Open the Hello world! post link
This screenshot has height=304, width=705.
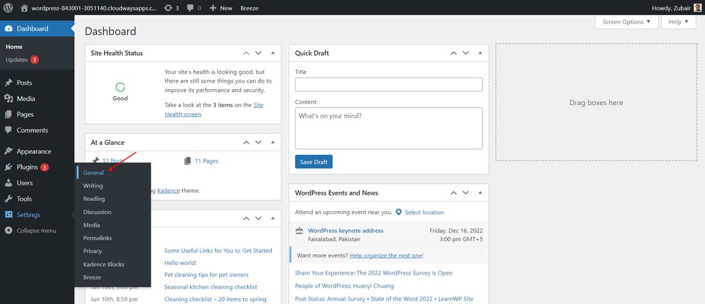pos(180,263)
